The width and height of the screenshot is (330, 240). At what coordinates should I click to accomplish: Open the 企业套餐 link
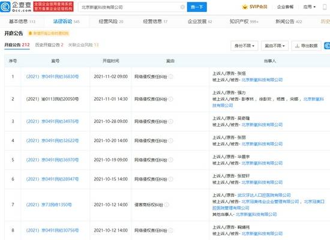(285, 7)
